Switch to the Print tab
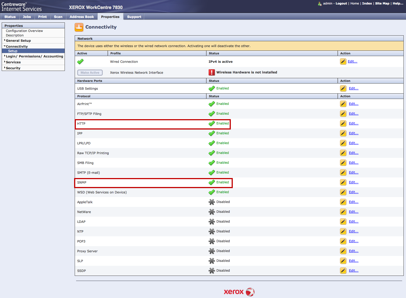 coord(42,17)
